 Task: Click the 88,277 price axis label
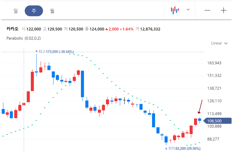tap(213, 139)
